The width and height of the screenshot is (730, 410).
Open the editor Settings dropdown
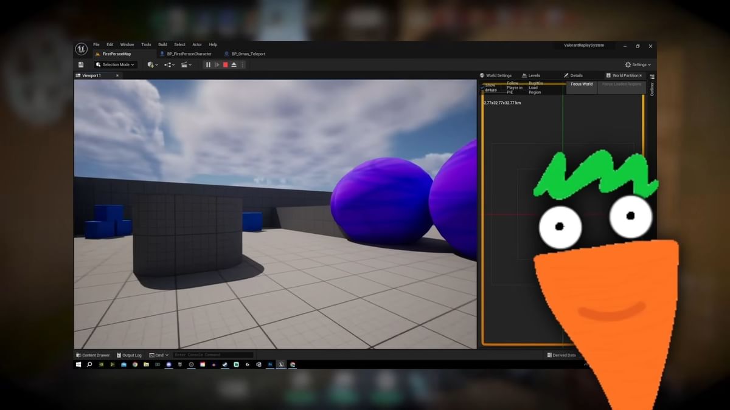point(638,64)
